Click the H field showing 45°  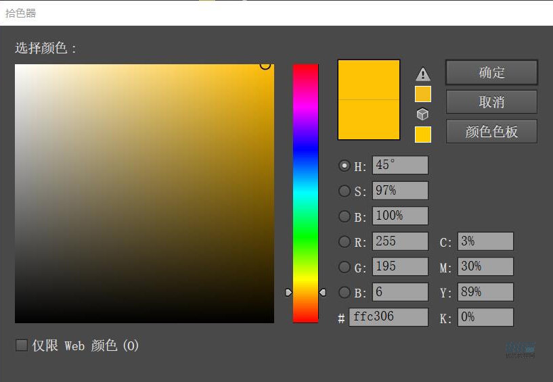(400, 165)
